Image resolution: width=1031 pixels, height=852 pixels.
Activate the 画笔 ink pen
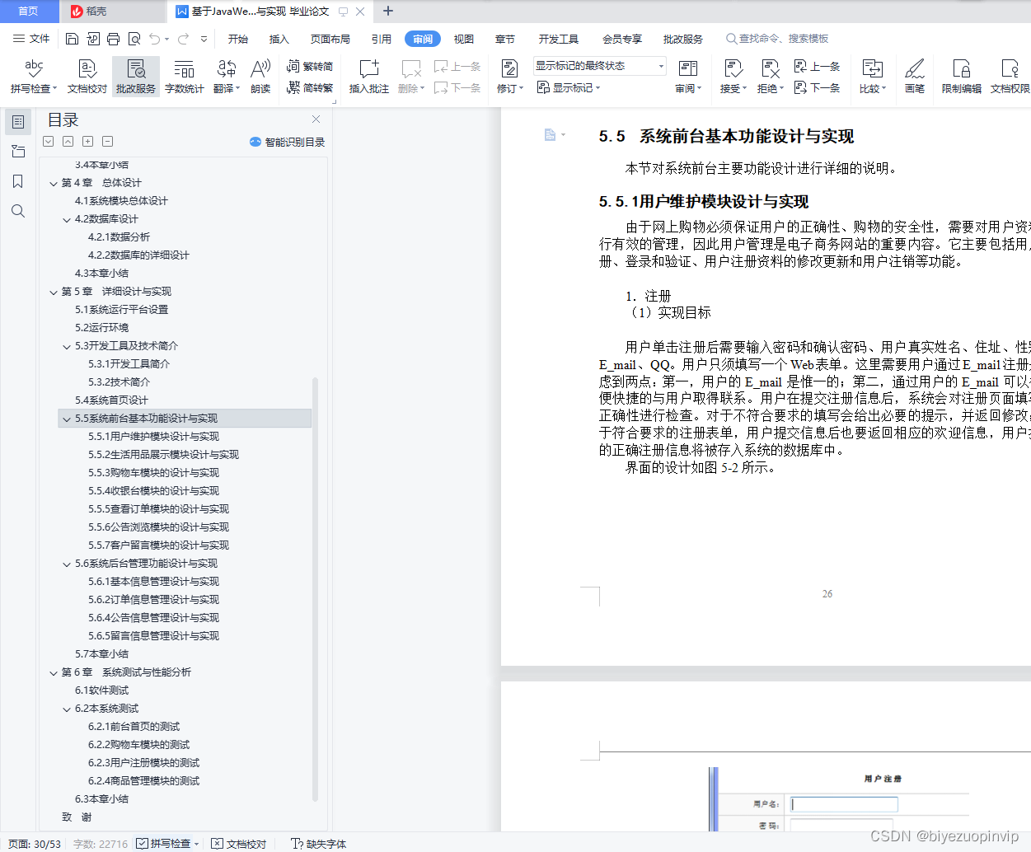tap(914, 77)
